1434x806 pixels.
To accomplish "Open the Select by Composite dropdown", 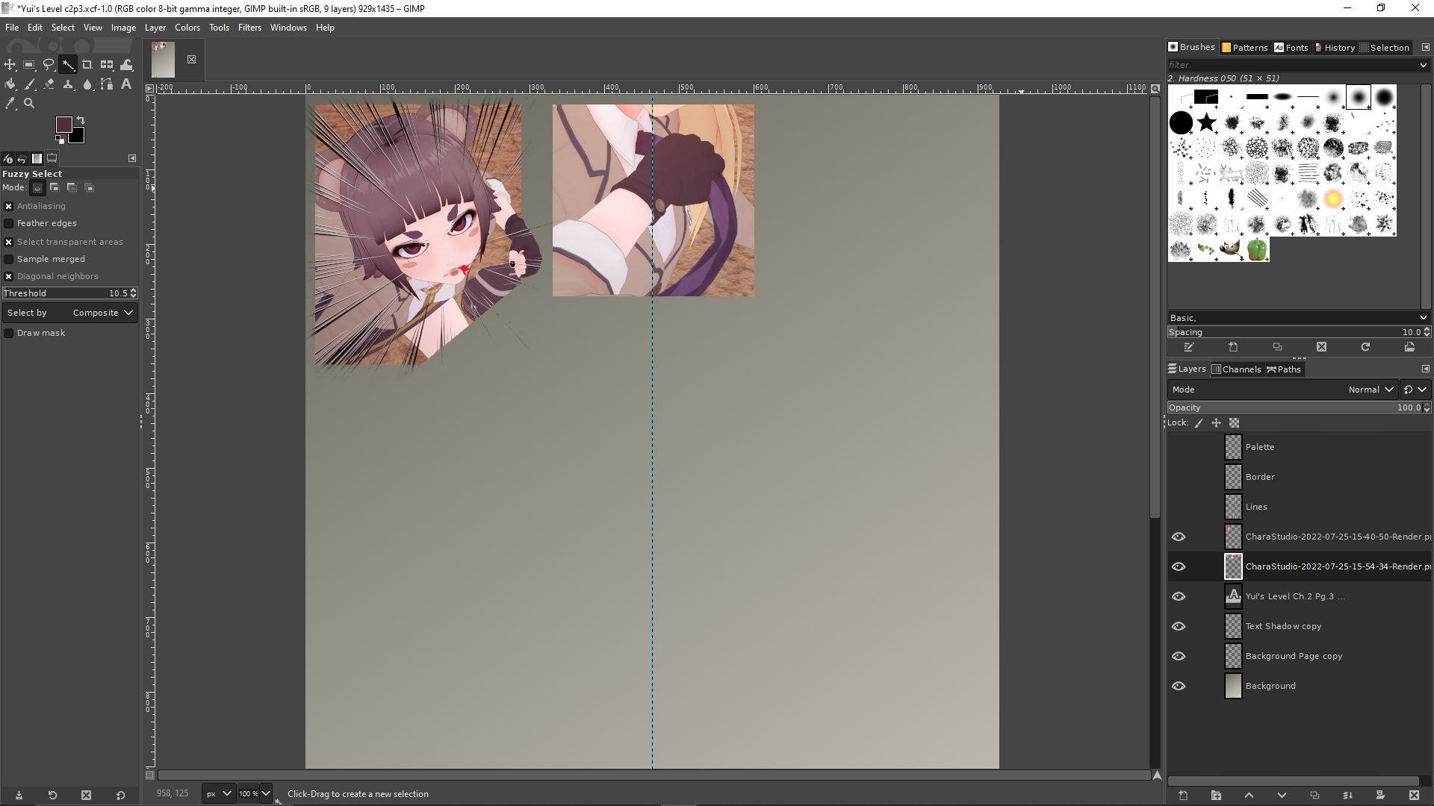I will (69, 313).
